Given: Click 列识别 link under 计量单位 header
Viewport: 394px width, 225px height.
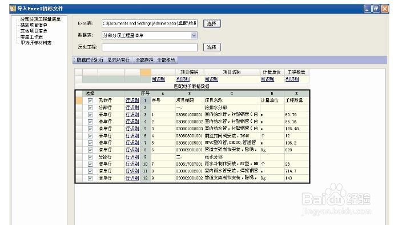Looking at the screenshot, I should [x=267, y=79].
